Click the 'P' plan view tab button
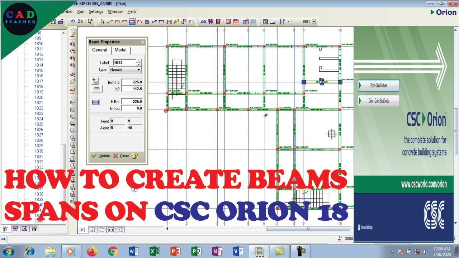Viewport: 459px width, 258px height. point(82,230)
